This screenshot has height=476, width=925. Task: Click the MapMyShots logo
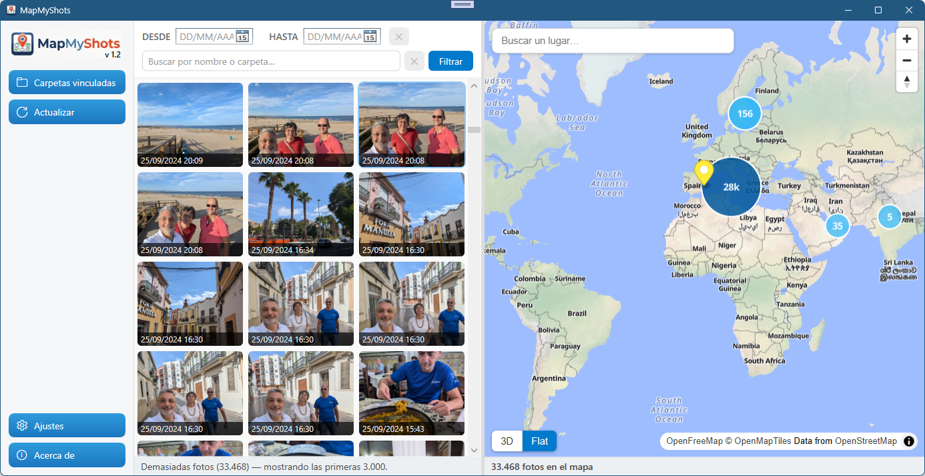coord(65,45)
